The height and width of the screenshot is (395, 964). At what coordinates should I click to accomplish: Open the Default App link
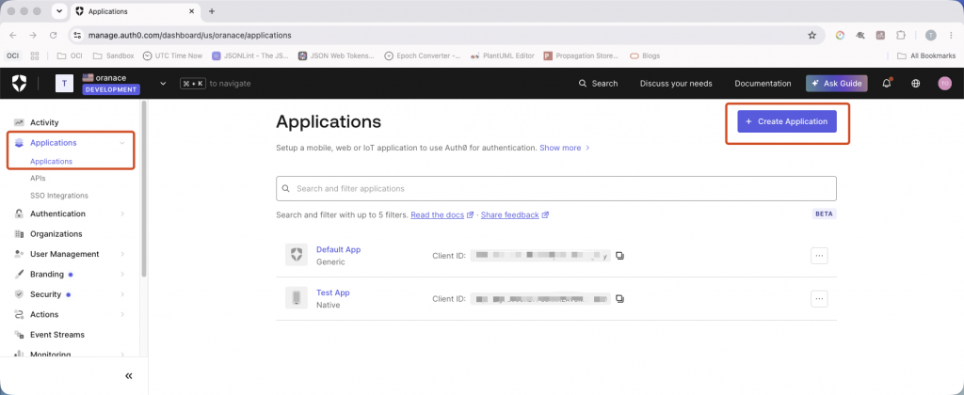pyautogui.click(x=338, y=250)
